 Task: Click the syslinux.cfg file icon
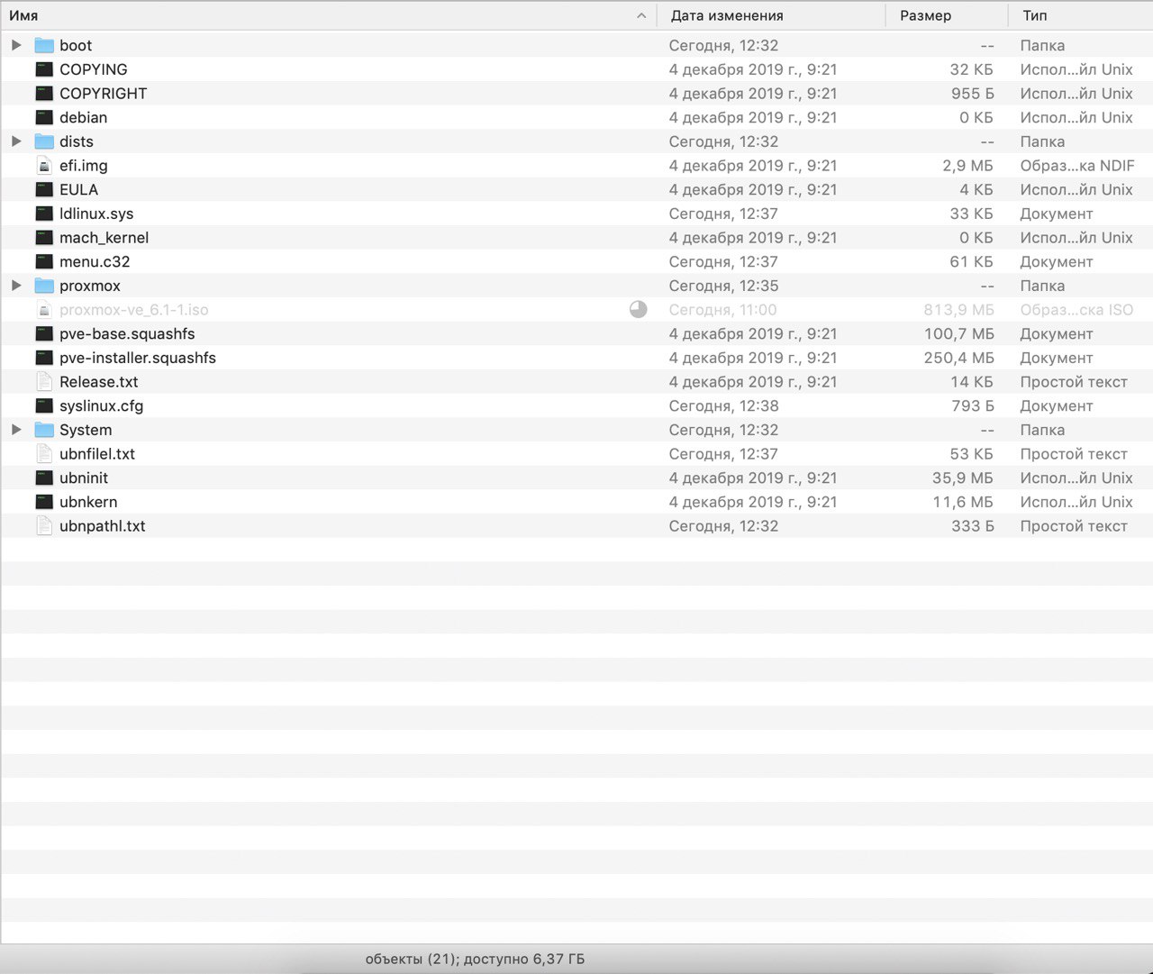[x=44, y=405]
